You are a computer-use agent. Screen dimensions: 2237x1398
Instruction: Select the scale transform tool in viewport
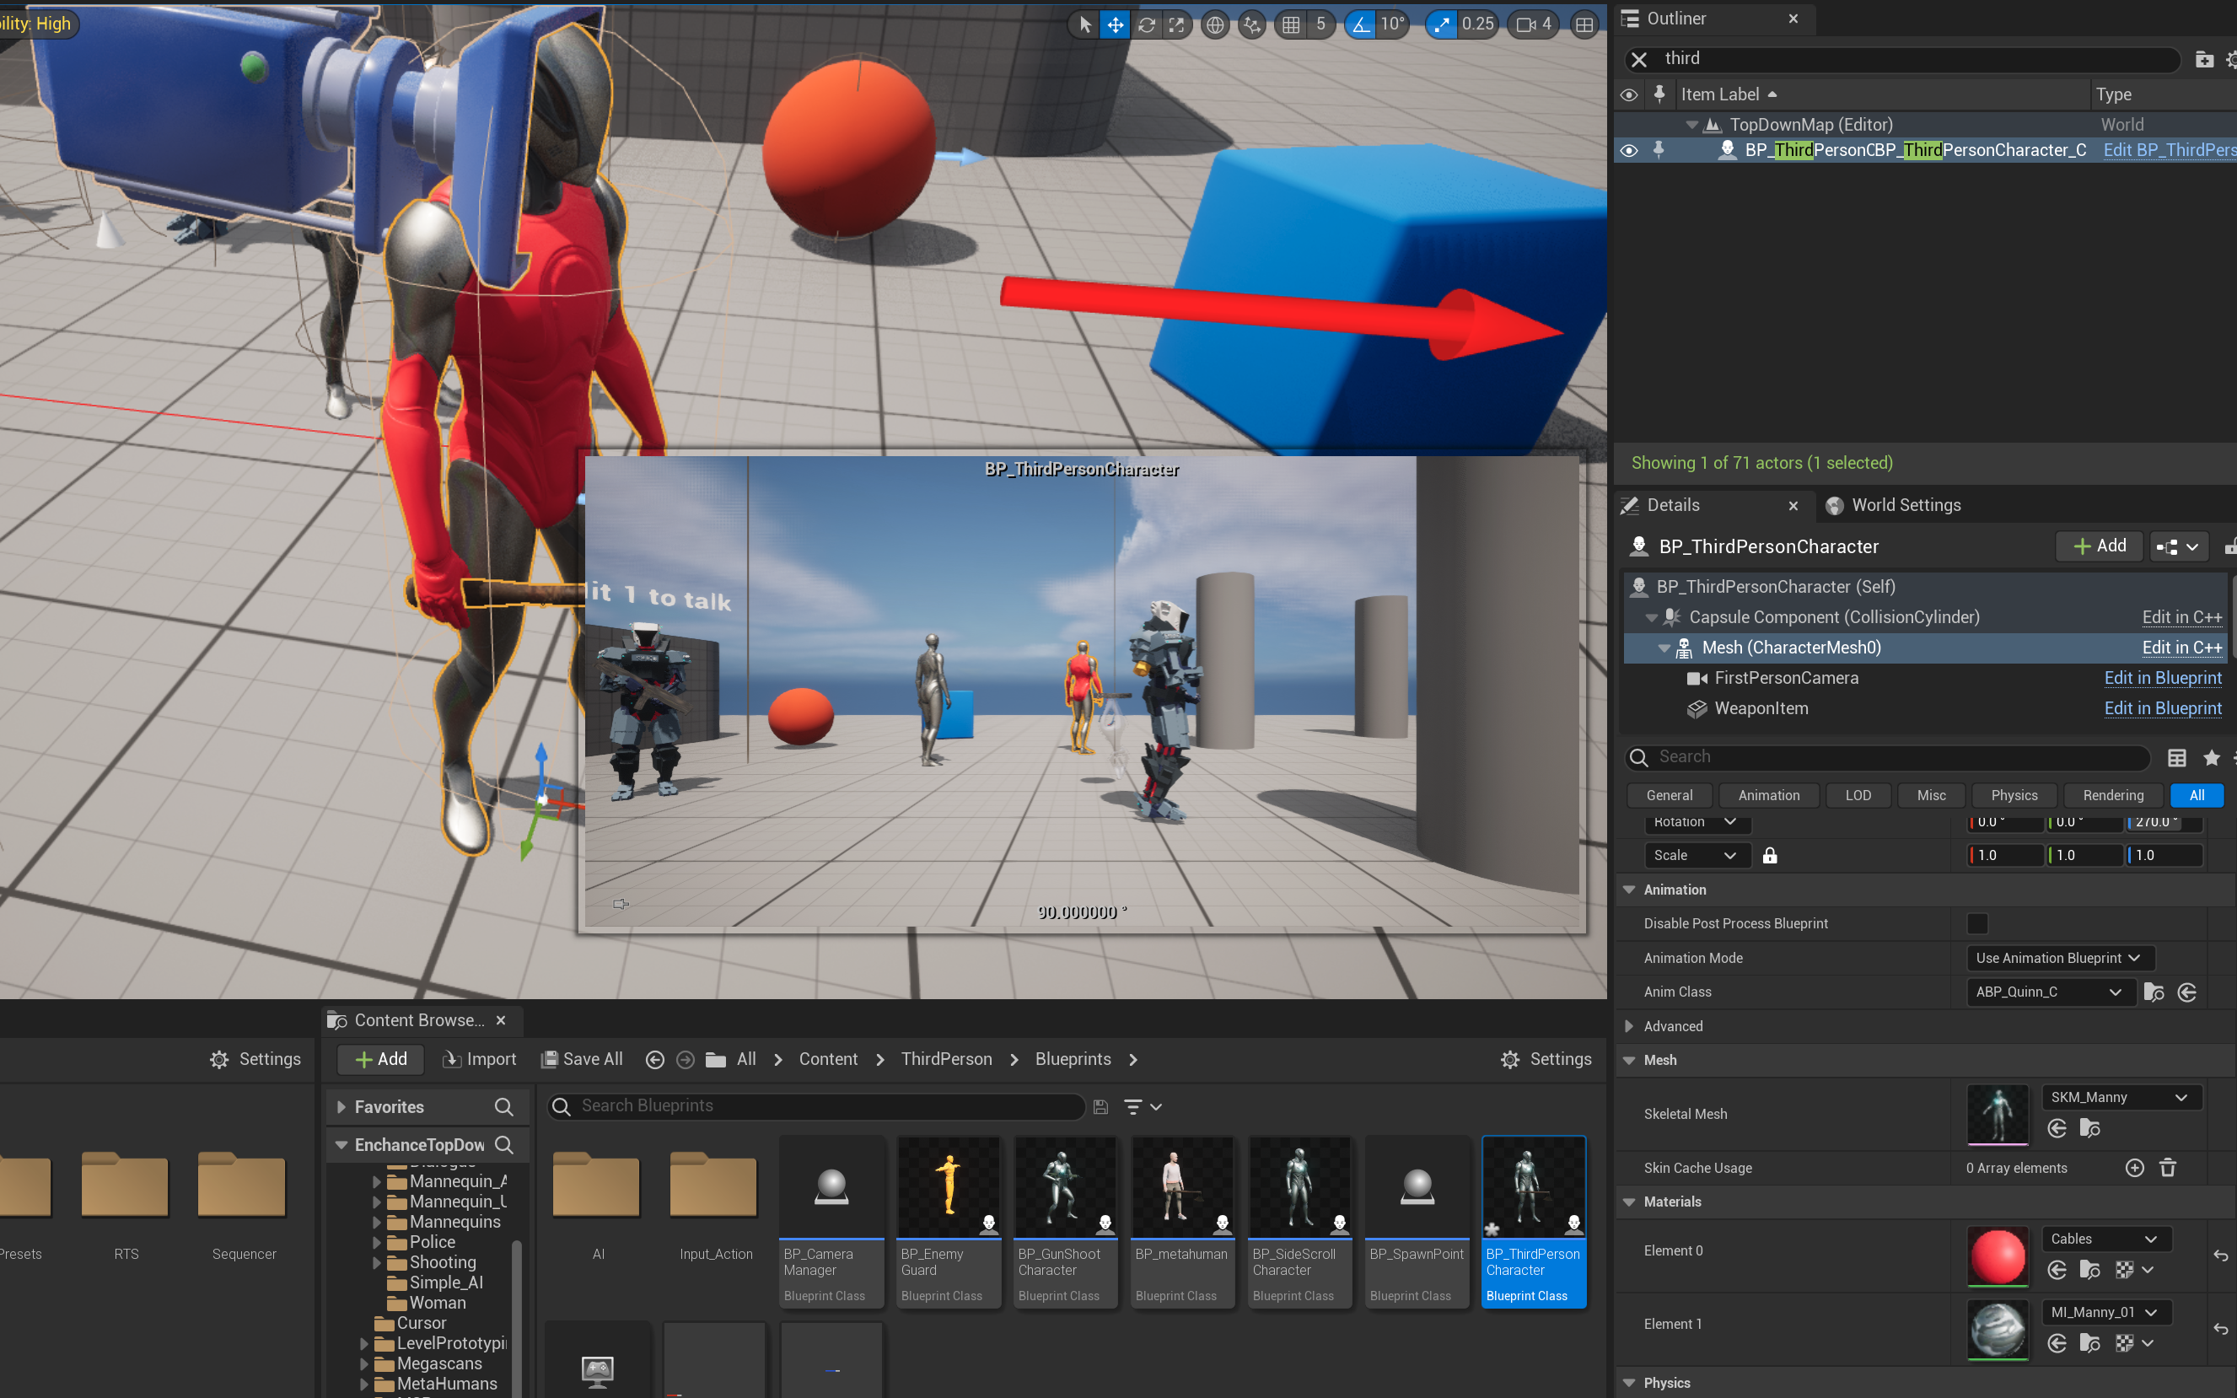point(1177,25)
